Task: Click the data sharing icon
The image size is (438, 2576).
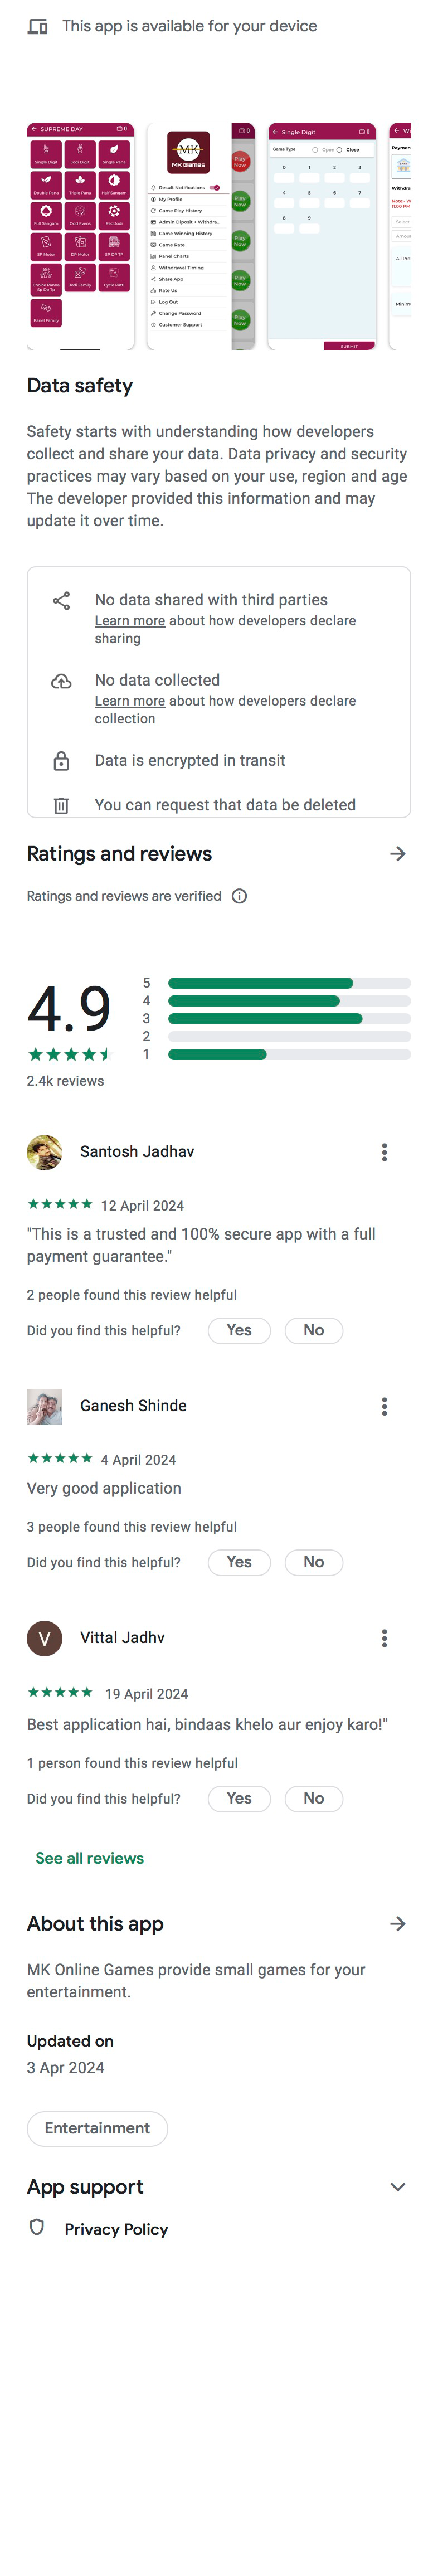Action: coord(61,600)
